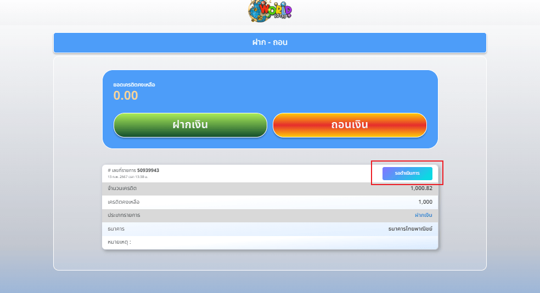Click the รอดำเนินการ pending status button
Image resolution: width=540 pixels, height=293 pixels.
pyautogui.click(x=407, y=174)
